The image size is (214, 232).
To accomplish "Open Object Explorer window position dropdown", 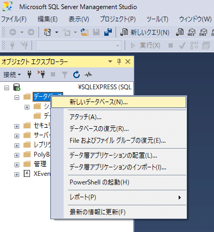I will click(x=110, y=61).
